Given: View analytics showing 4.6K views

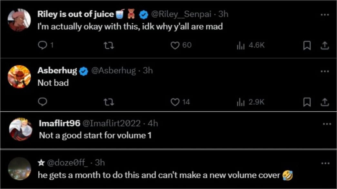Looking at the screenshot, I should (x=241, y=46).
